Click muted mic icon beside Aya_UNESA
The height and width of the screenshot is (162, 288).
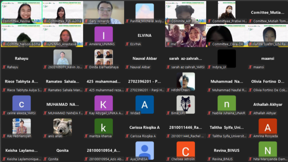127,159
